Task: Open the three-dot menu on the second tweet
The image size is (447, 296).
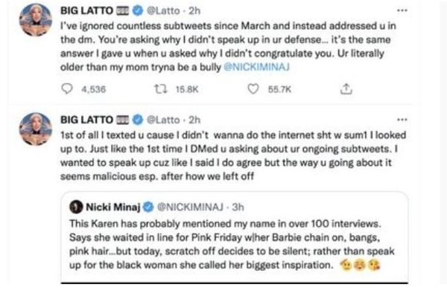Action: (x=402, y=120)
